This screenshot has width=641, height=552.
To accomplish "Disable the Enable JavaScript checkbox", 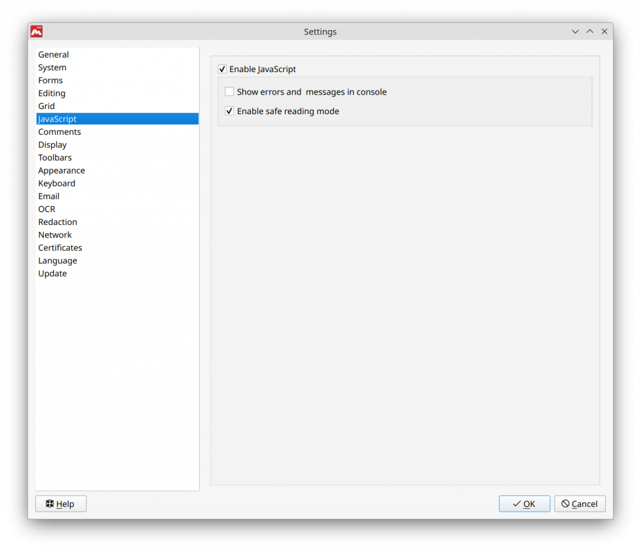I will click(x=222, y=69).
